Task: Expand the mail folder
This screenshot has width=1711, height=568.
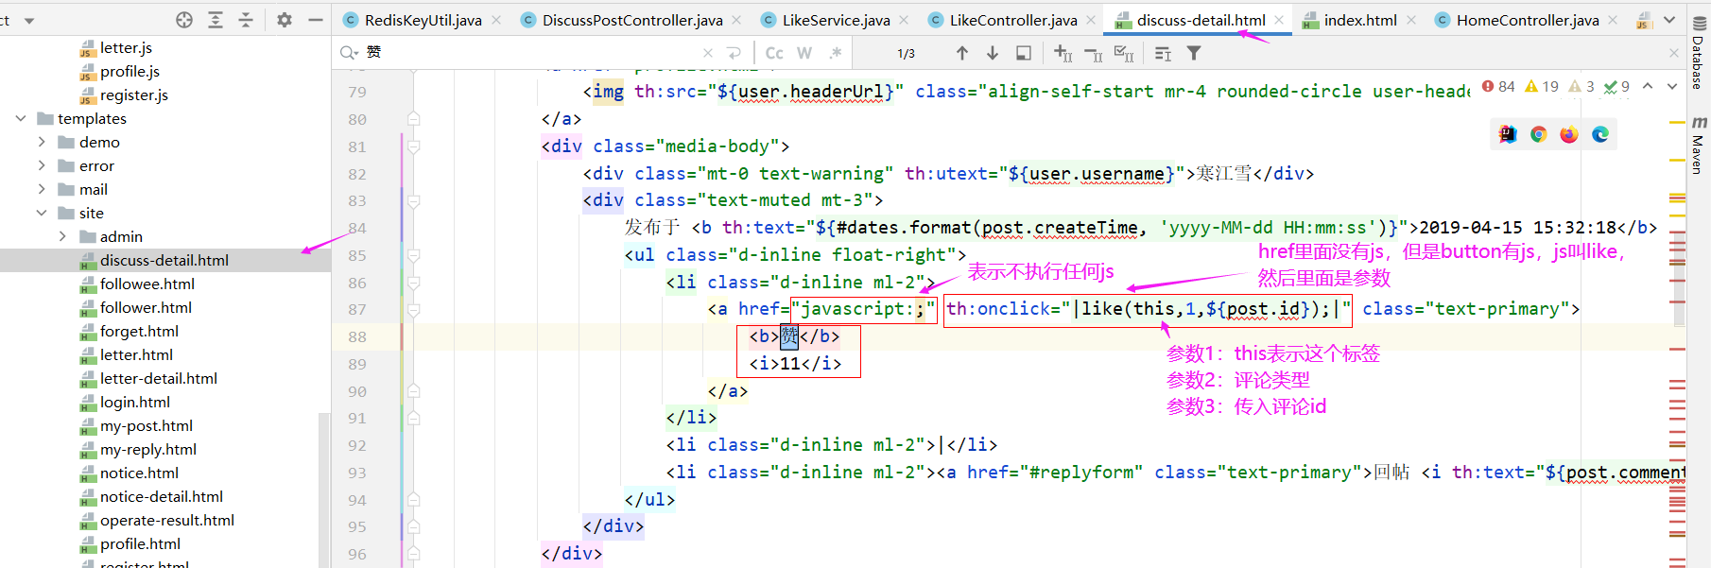Action: pyautogui.click(x=42, y=189)
